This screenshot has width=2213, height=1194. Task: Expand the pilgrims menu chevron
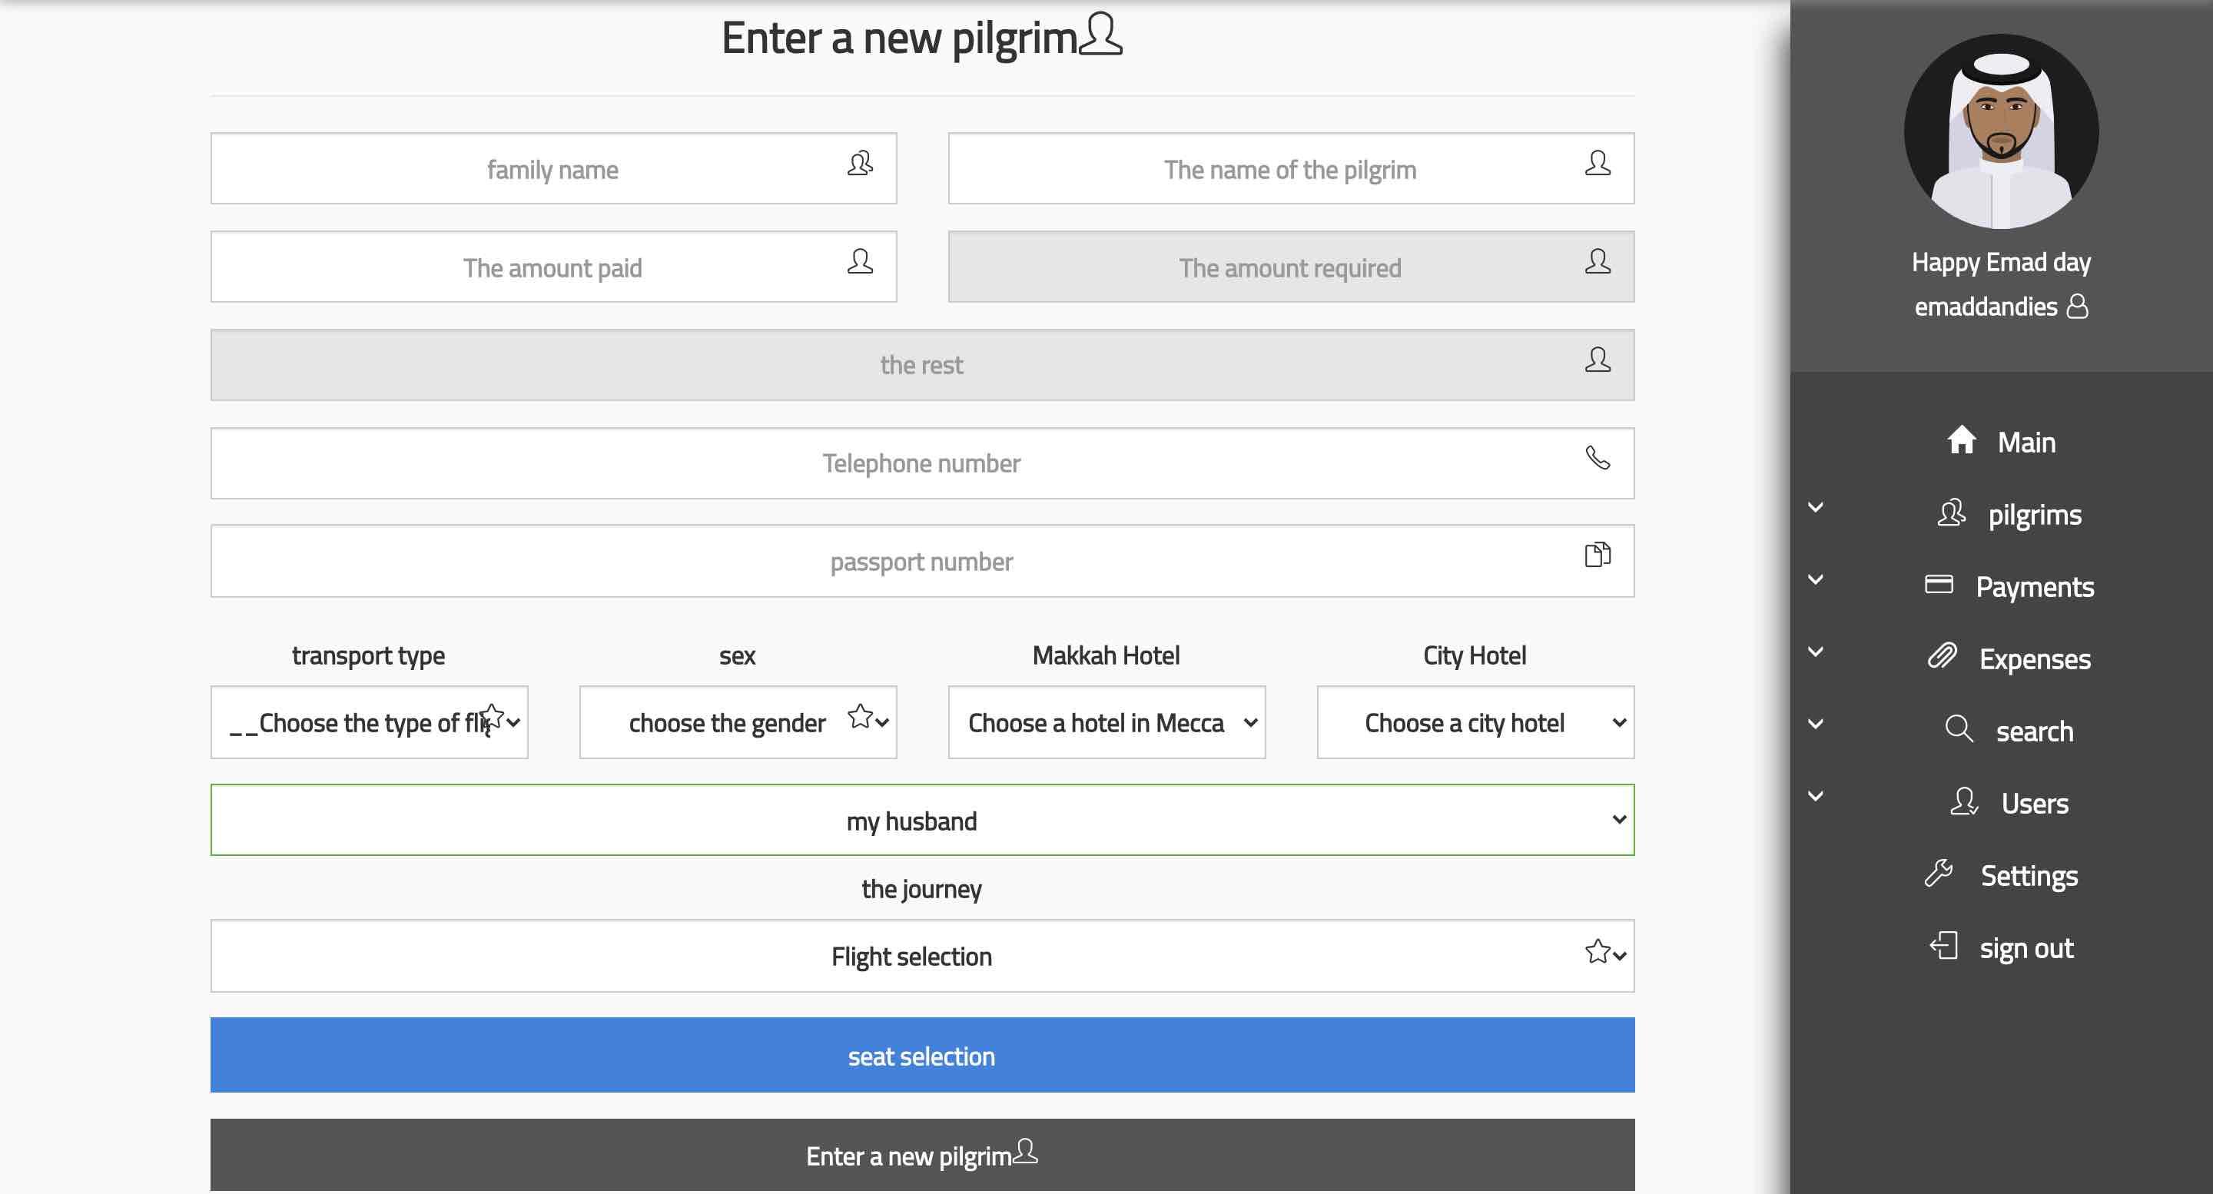click(1815, 508)
